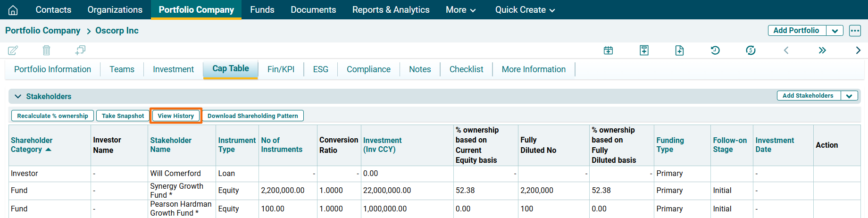Click the double-chevron skip forward icon
The image size is (868, 218).
pos(822,50)
